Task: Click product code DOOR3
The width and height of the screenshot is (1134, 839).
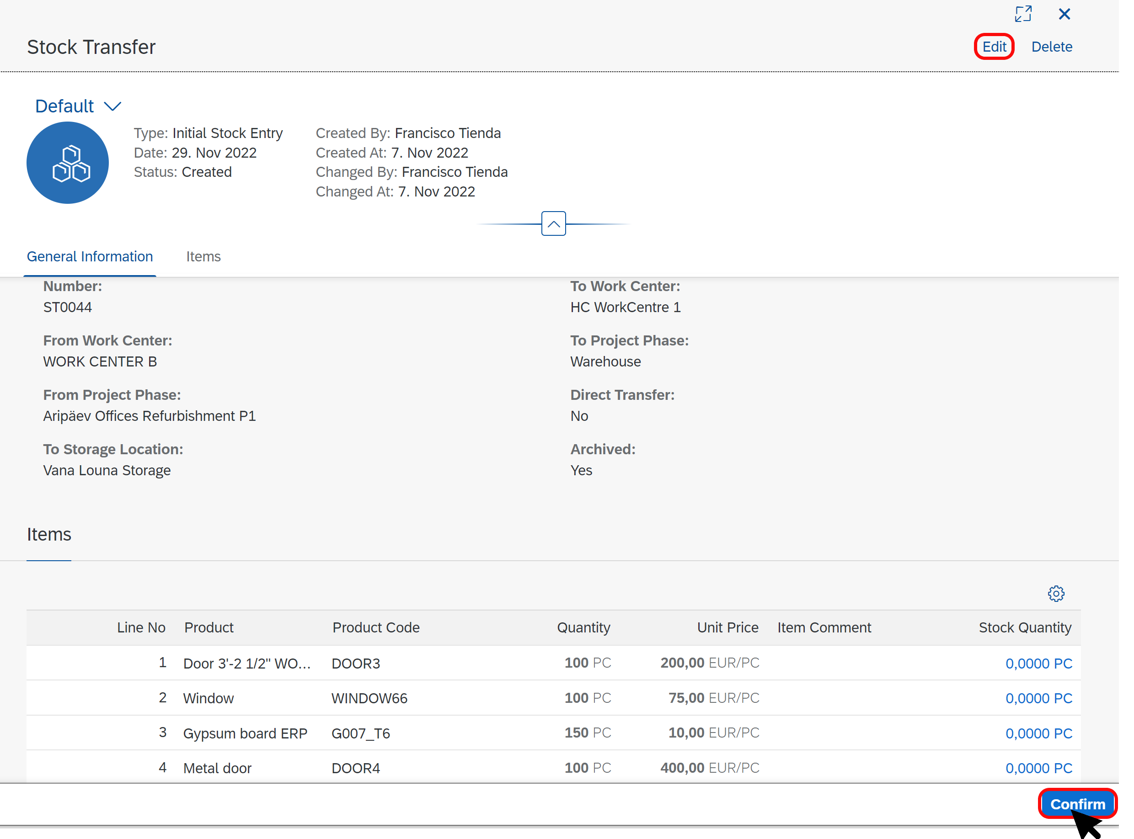Action: coord(356,664)
